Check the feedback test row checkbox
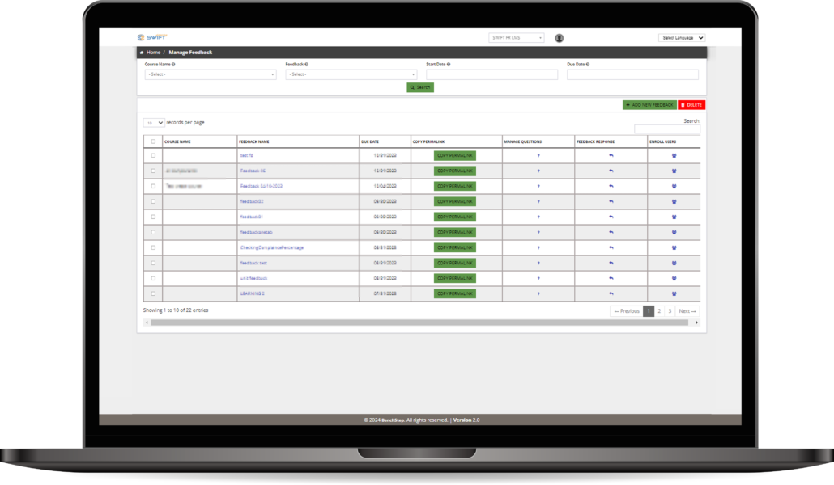This screenshot has height=485, width=834. [x=153, y=263]
